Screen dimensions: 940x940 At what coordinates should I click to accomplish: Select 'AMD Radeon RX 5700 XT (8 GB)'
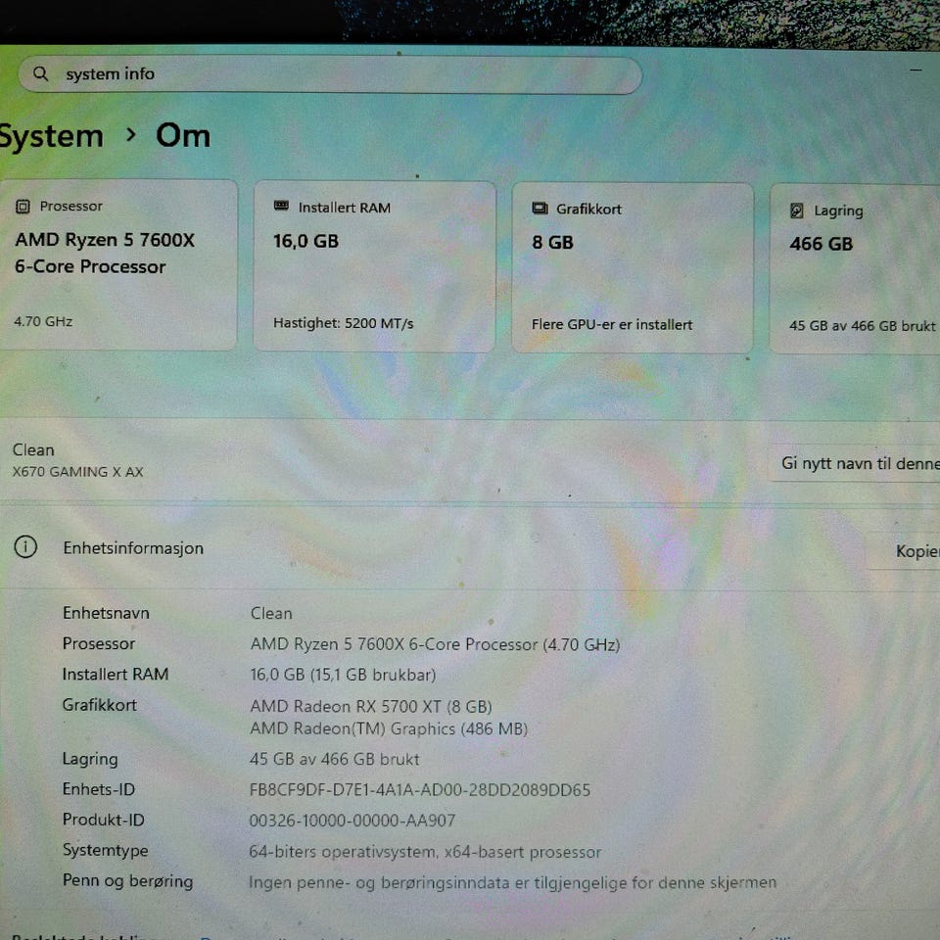pyautogui.click(x=370, y=706)
